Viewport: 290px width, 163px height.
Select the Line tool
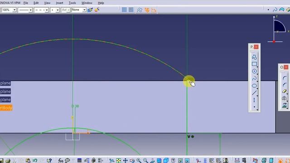pos(254,93)
